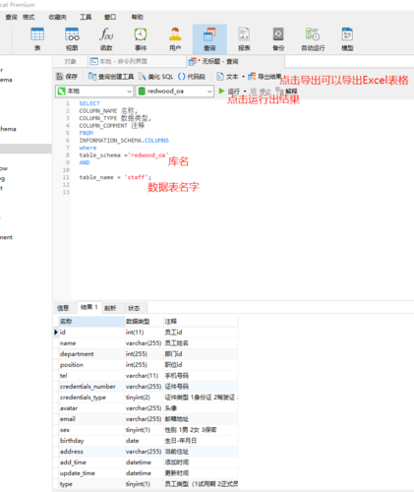Switch to the 信息 result tab
This screenshot has height=492, width=414.
pyautogui.click(x=63, y=308)
